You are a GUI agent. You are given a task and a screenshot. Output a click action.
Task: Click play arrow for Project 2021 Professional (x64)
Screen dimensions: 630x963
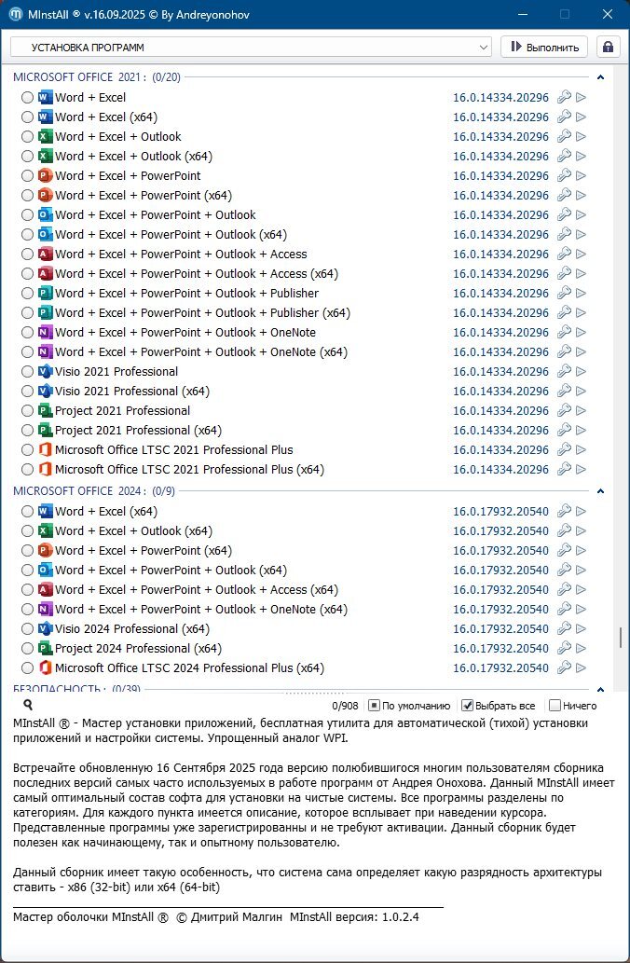(581, 431)
